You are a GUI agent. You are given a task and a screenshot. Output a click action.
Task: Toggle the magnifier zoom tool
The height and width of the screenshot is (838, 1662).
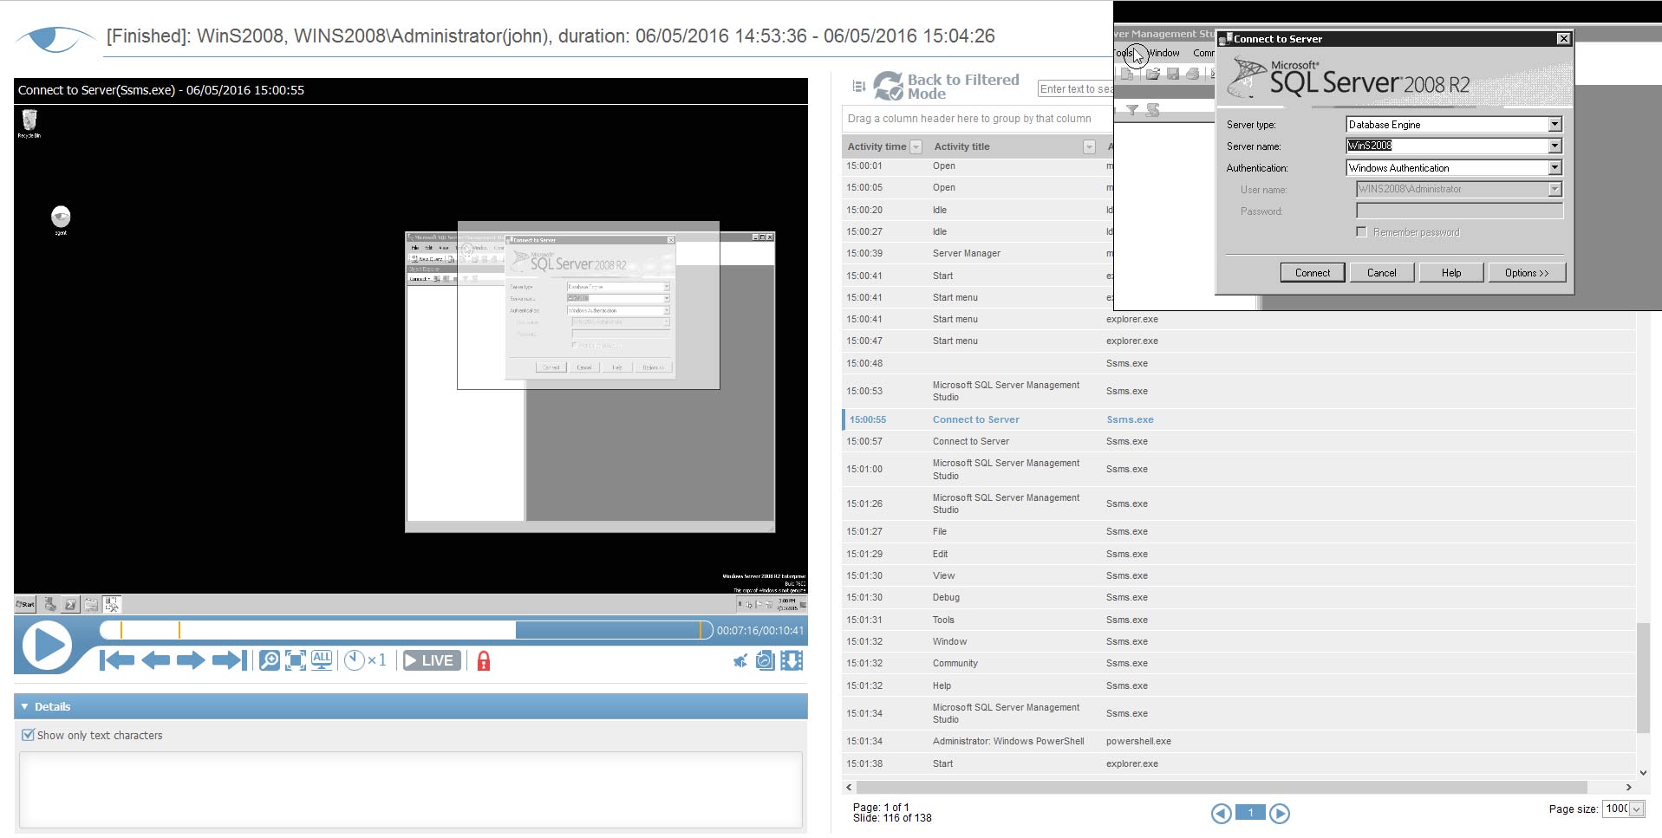point(269,660)
